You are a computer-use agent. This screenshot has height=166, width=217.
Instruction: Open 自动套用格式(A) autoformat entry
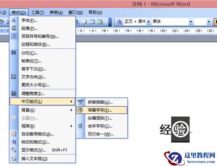tap(42, 134)
